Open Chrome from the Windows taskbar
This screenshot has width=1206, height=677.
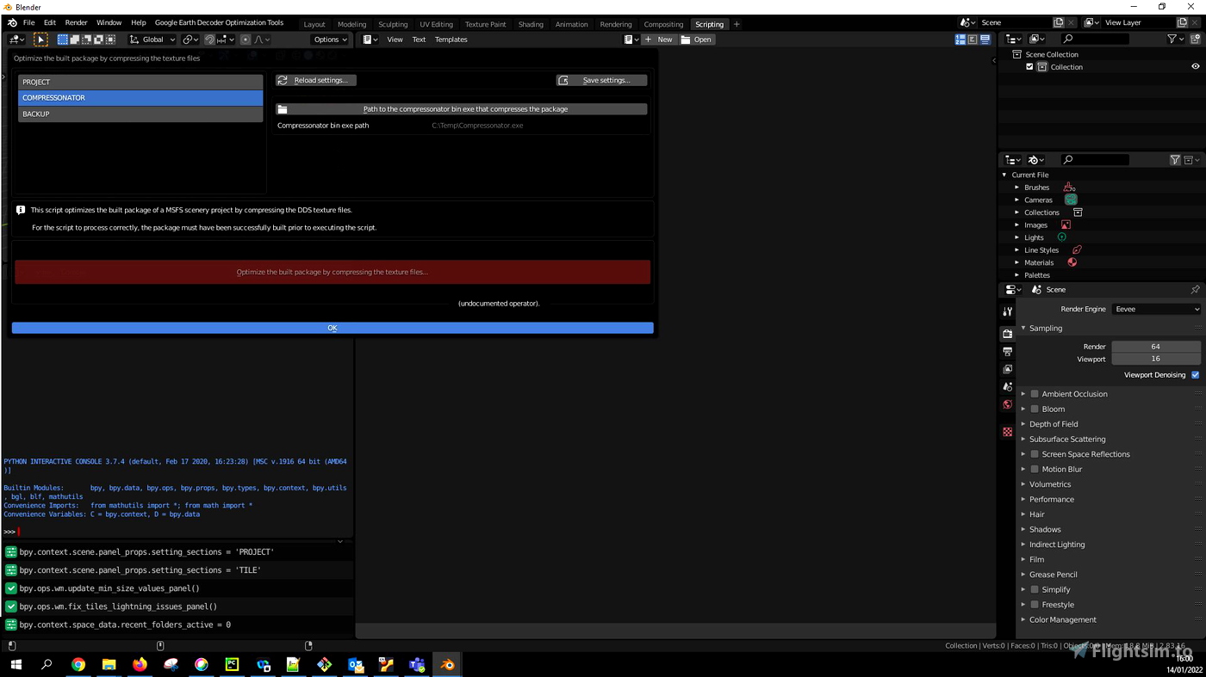point(78,664)
